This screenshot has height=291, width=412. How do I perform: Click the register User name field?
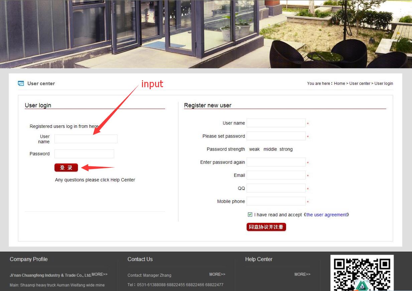[276, 123]
